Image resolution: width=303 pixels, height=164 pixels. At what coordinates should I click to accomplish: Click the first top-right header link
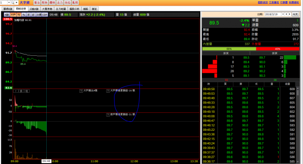click(263, 3)
